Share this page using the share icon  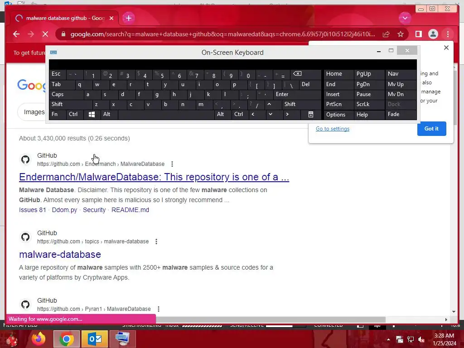386,34
